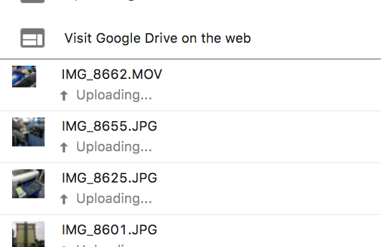
Task: Click the IMG_8662.MOV video thumbnail
Action: tap(24, 77)
